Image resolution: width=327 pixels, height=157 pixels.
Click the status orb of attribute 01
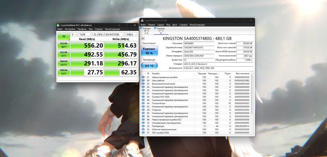143,77
